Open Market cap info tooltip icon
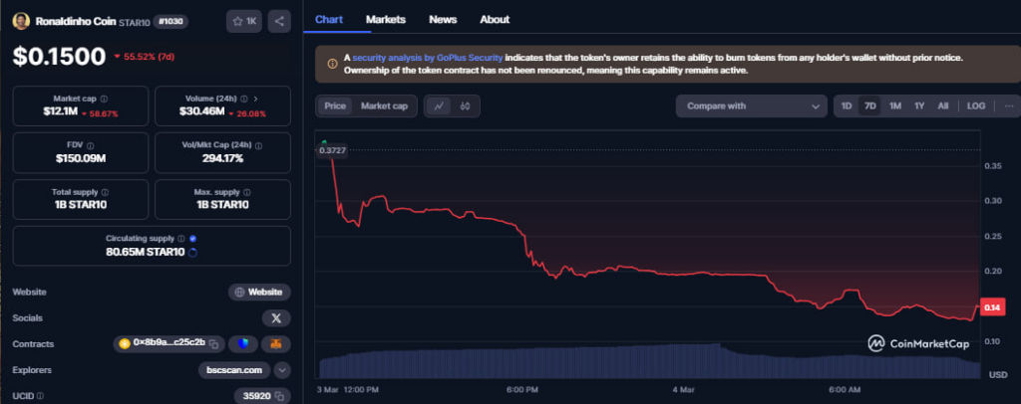 tap(104, 100)
